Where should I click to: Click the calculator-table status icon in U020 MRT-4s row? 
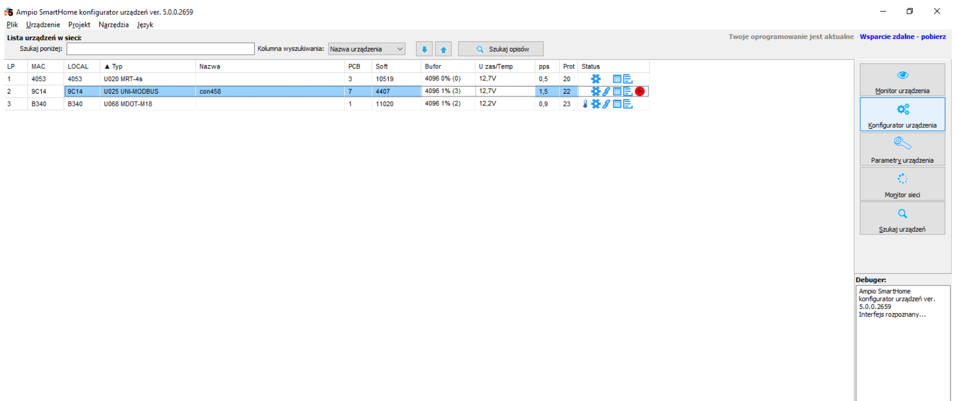[617, 79]
